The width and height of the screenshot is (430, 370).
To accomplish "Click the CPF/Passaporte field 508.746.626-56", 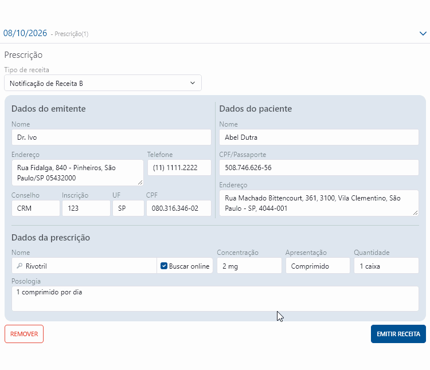I will point(319,168).
